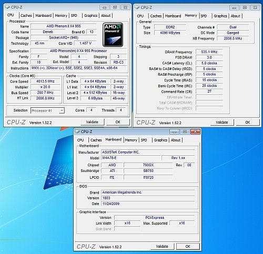Click Validate button in Memory window
263x254 pixels.
[x=222, y=123]
